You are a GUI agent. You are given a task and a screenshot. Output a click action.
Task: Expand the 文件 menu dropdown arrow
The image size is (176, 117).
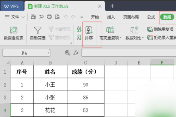(23, 17)
